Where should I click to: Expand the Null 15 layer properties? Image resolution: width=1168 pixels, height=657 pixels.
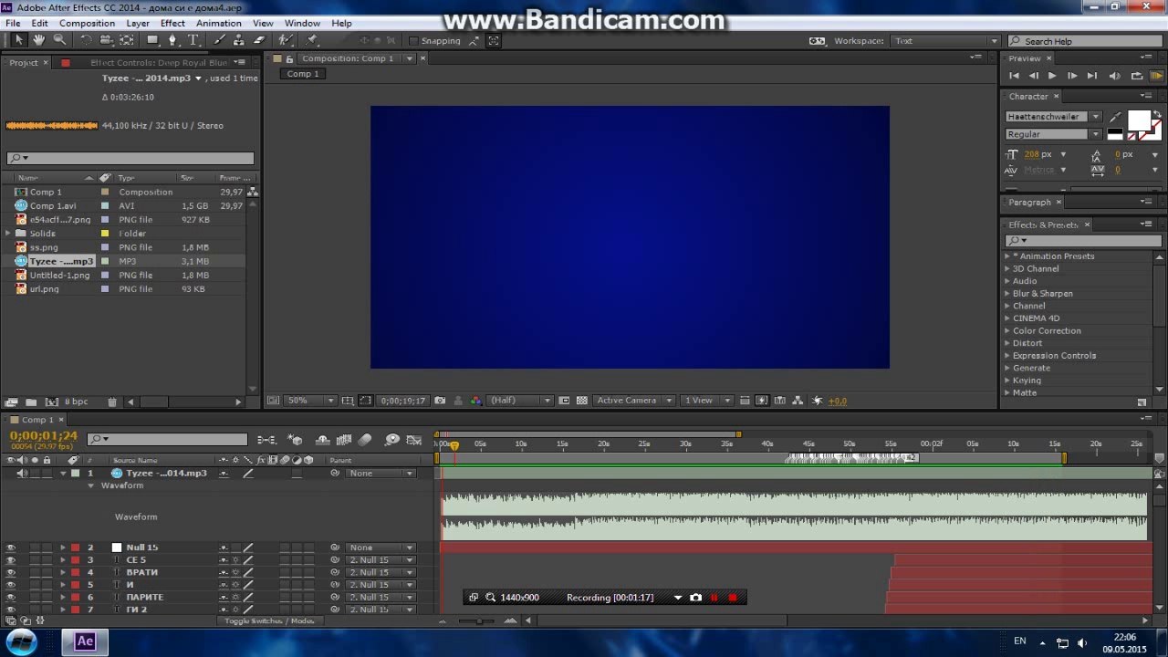coord(63,547)
